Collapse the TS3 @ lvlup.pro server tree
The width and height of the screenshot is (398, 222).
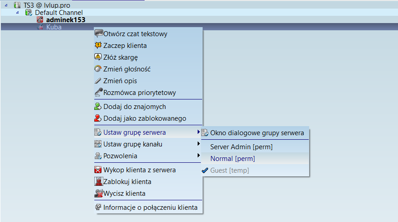(x=5, y=5)
